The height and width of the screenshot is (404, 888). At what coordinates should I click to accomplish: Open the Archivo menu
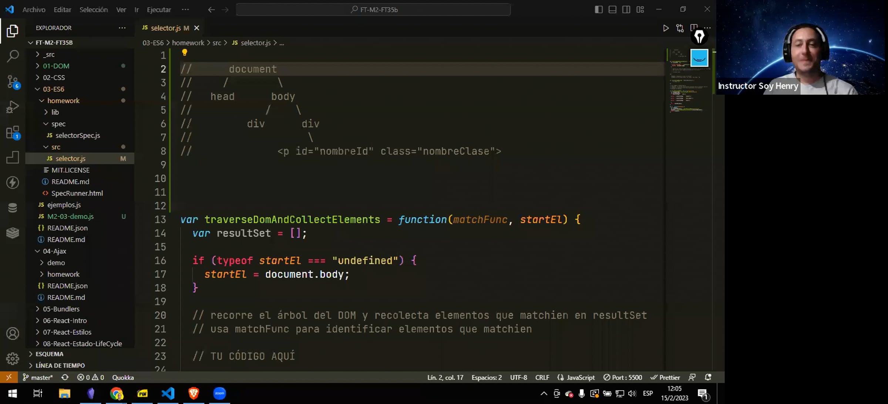(34, 10)
